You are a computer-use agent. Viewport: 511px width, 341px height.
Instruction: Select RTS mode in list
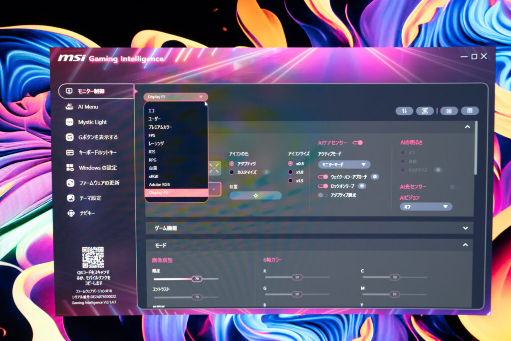pos(176,152)
